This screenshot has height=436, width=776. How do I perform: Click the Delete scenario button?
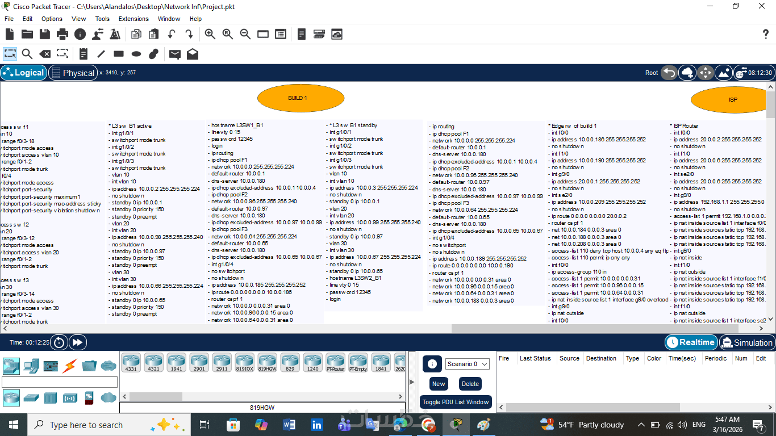coord(470,384)
